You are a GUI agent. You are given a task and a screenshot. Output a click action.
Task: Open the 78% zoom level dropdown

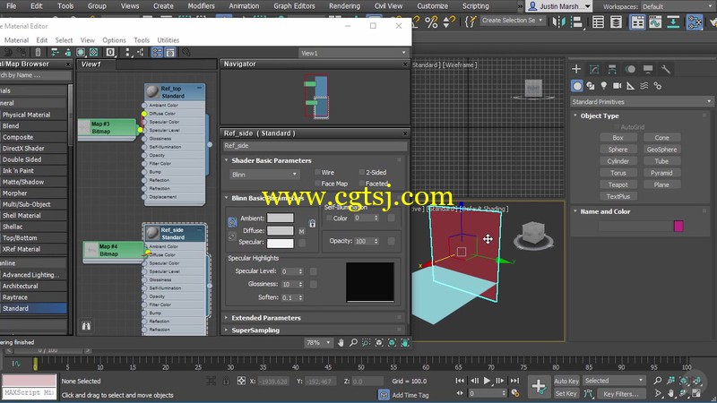318,343
